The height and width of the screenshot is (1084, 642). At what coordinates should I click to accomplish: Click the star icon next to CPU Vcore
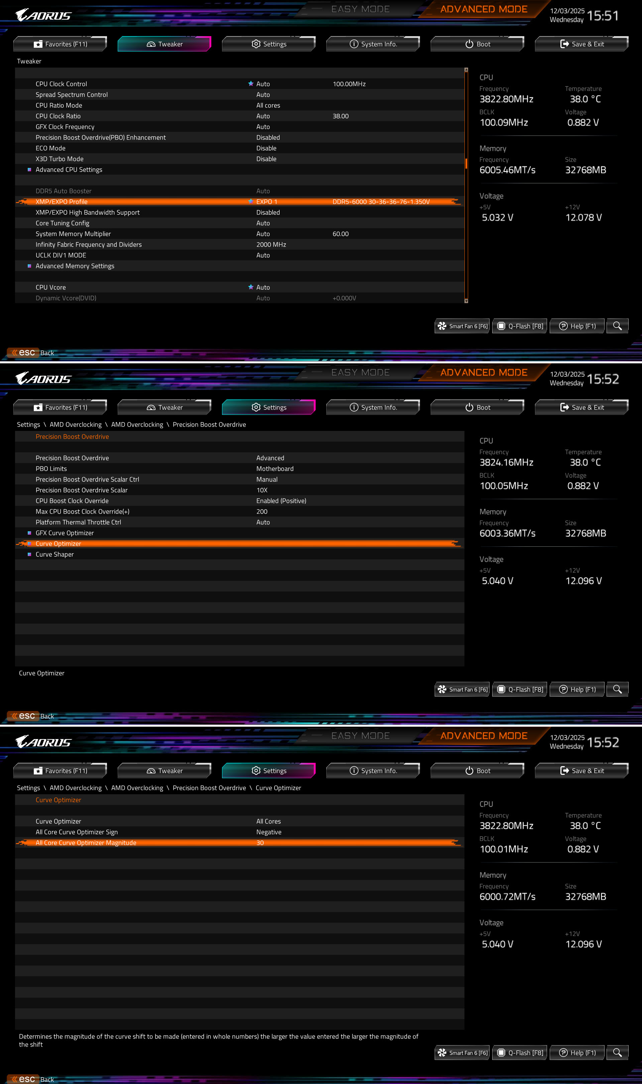pos(250,287)
